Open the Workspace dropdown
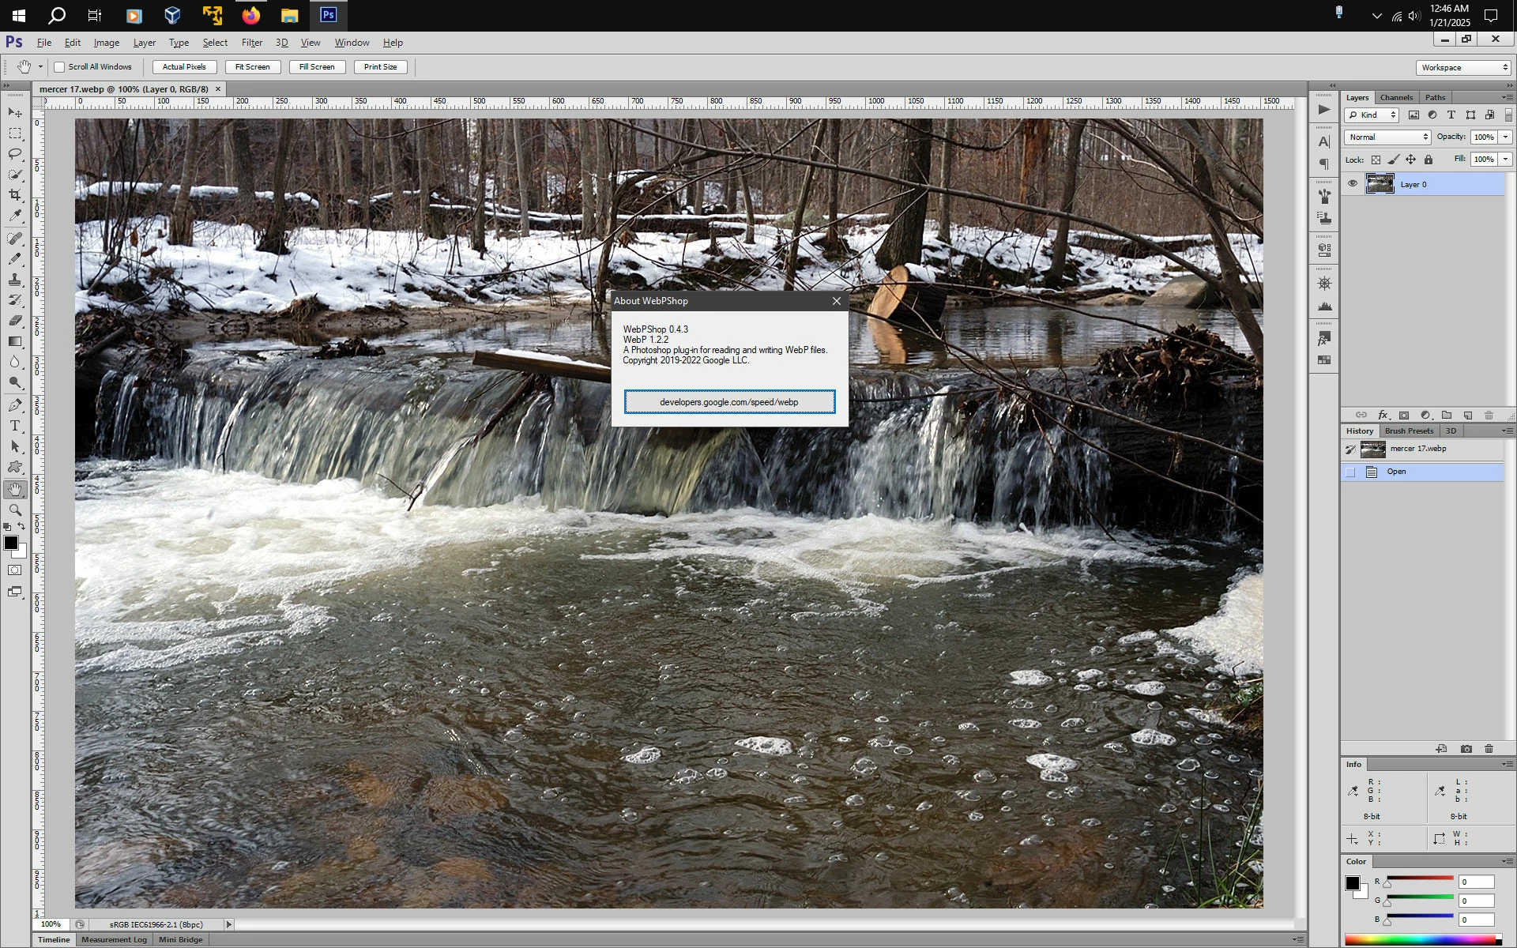The width and height of the screenshot is (1517, 948). pyautogui.click(x=1464, y=68)
